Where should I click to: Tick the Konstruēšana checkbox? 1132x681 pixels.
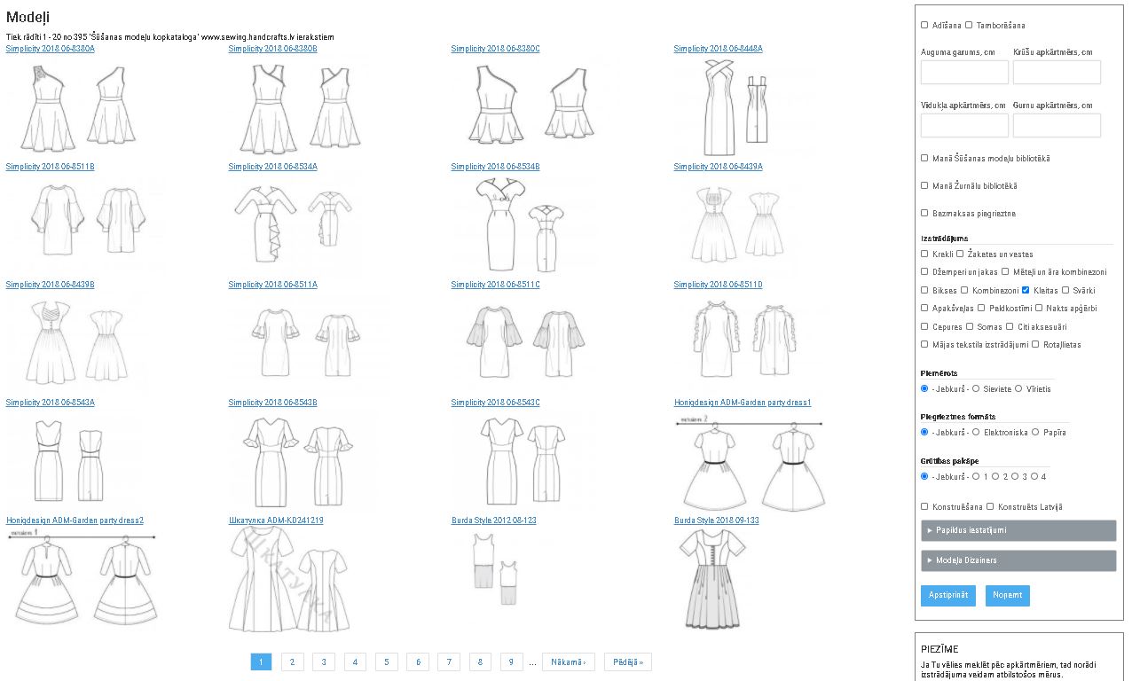[x=925, y=507]
